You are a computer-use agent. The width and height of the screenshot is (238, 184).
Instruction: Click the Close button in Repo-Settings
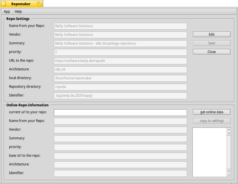212,52
